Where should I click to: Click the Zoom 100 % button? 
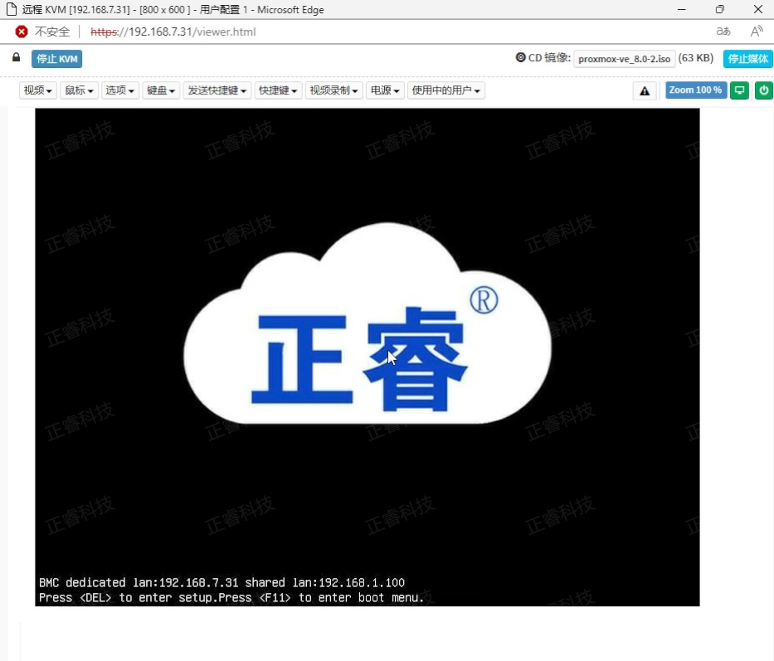pos(695,90)
